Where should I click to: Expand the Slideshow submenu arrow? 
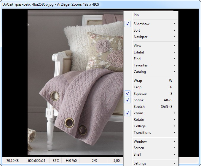click(x=174, y=24)
